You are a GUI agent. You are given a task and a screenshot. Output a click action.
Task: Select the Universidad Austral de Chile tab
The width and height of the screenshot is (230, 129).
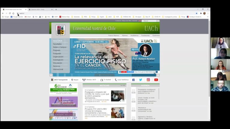tap(14, 10)
